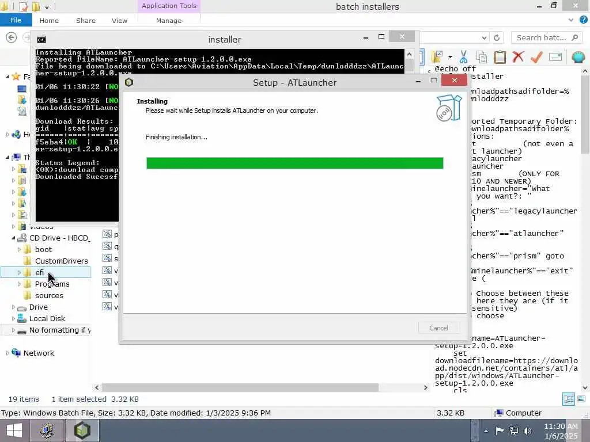Minimize the installer console window
The image size is (590, 442).
pyautogui.click(x=366, y=37)
